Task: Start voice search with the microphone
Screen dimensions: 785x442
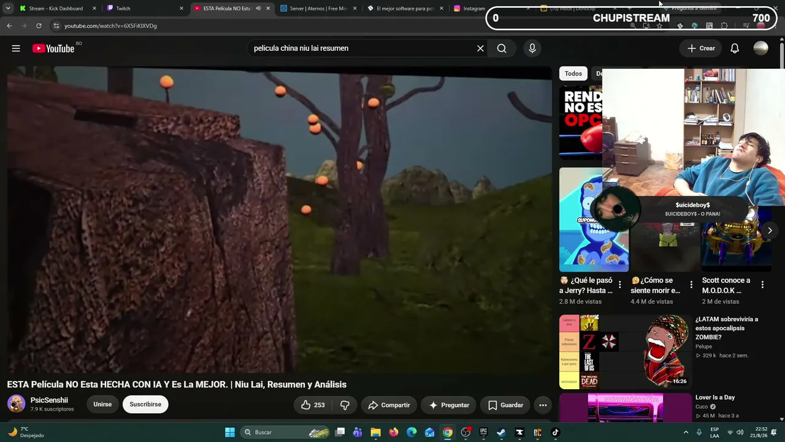Action: point(532,48)
